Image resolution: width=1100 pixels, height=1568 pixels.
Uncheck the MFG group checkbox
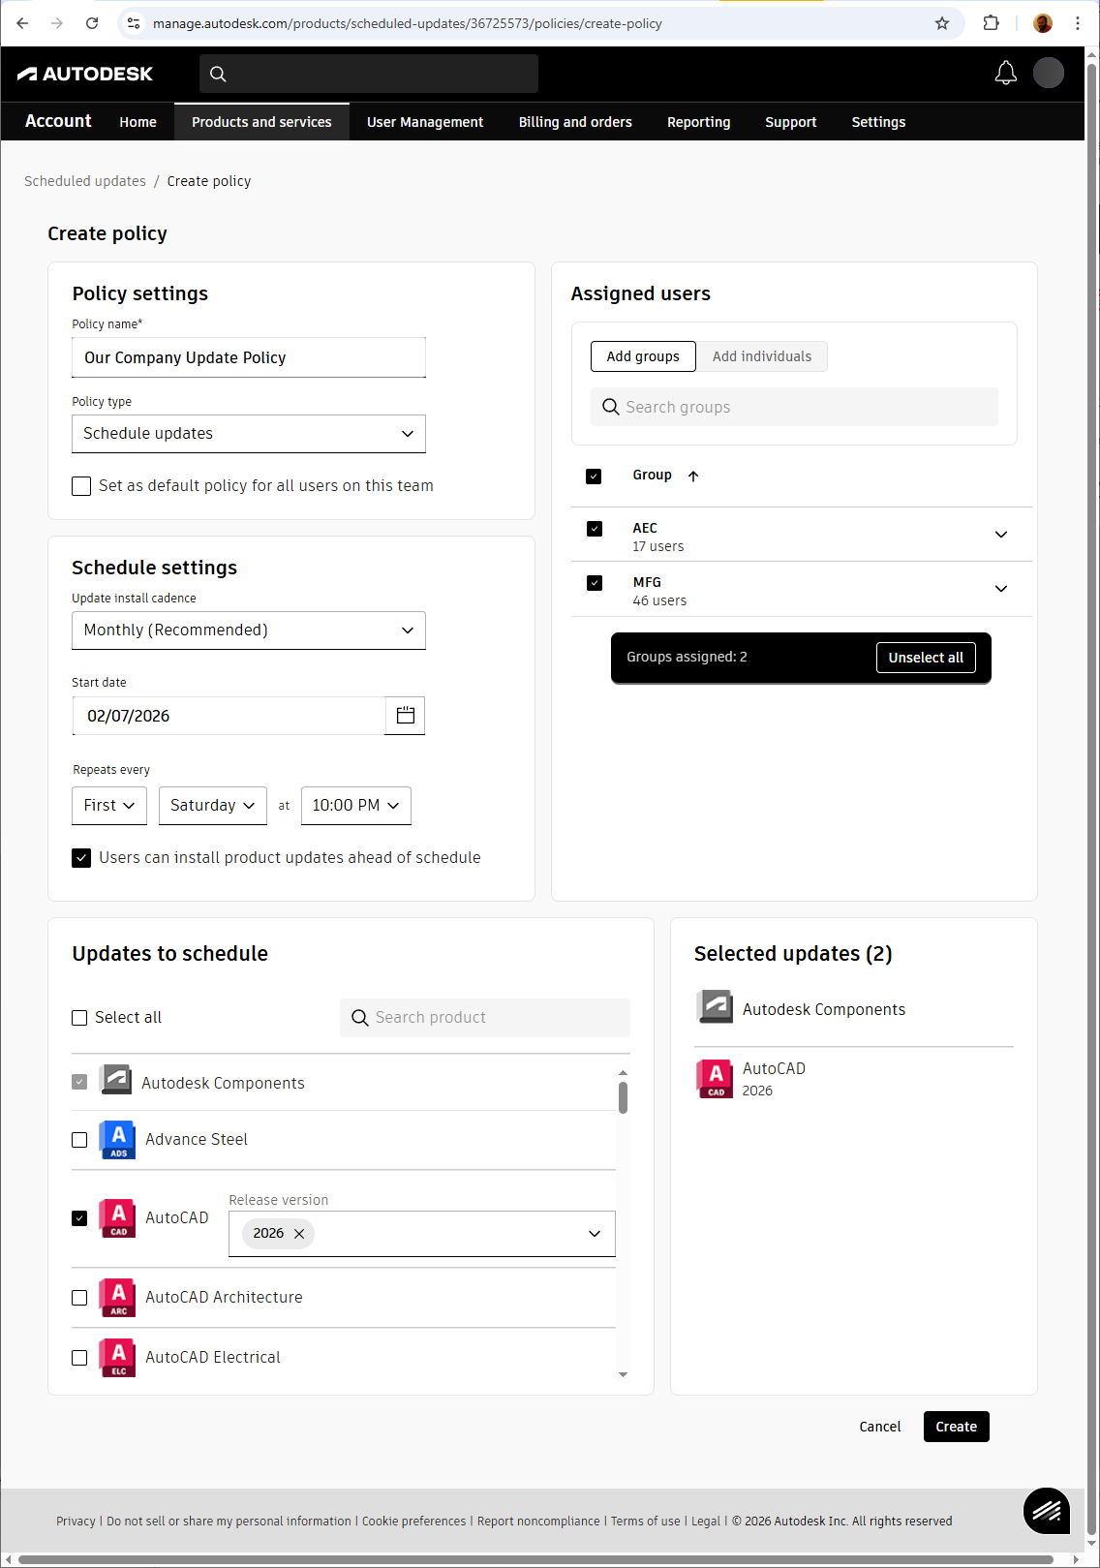point(595,583)
